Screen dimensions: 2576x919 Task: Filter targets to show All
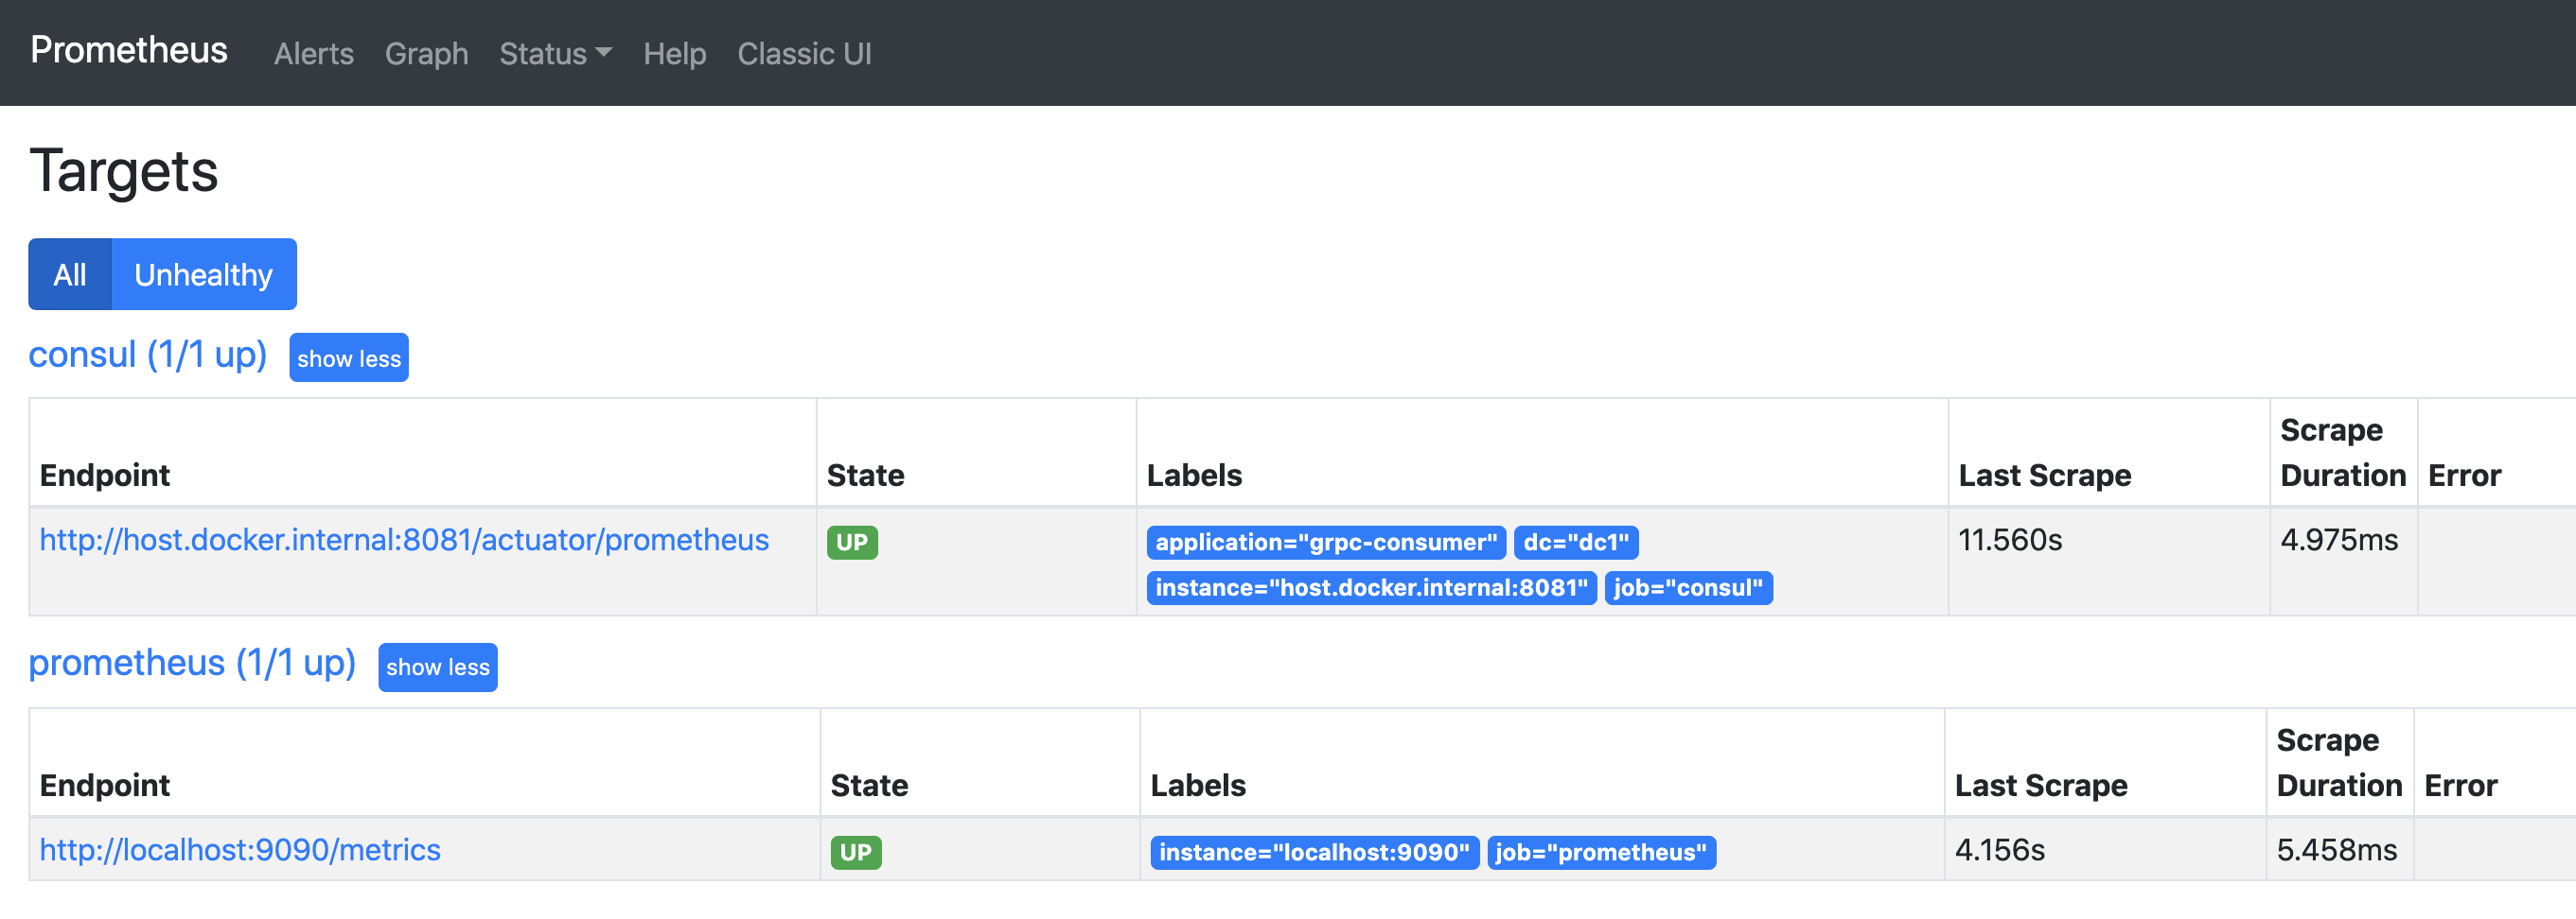[x=69, y=273]
